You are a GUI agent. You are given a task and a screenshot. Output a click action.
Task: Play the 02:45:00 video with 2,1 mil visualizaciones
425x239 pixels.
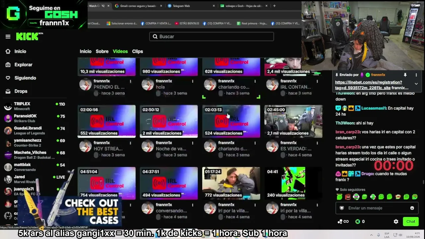click(x=293, y=121)
